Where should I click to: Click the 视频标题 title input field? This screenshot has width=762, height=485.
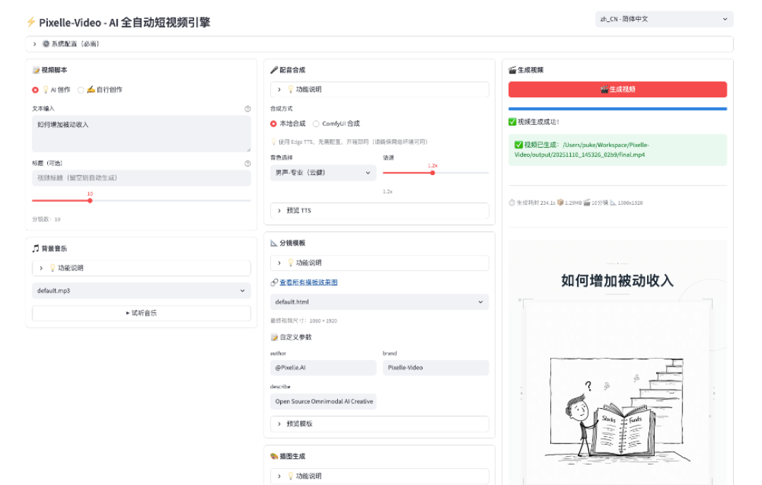(141, 178)
